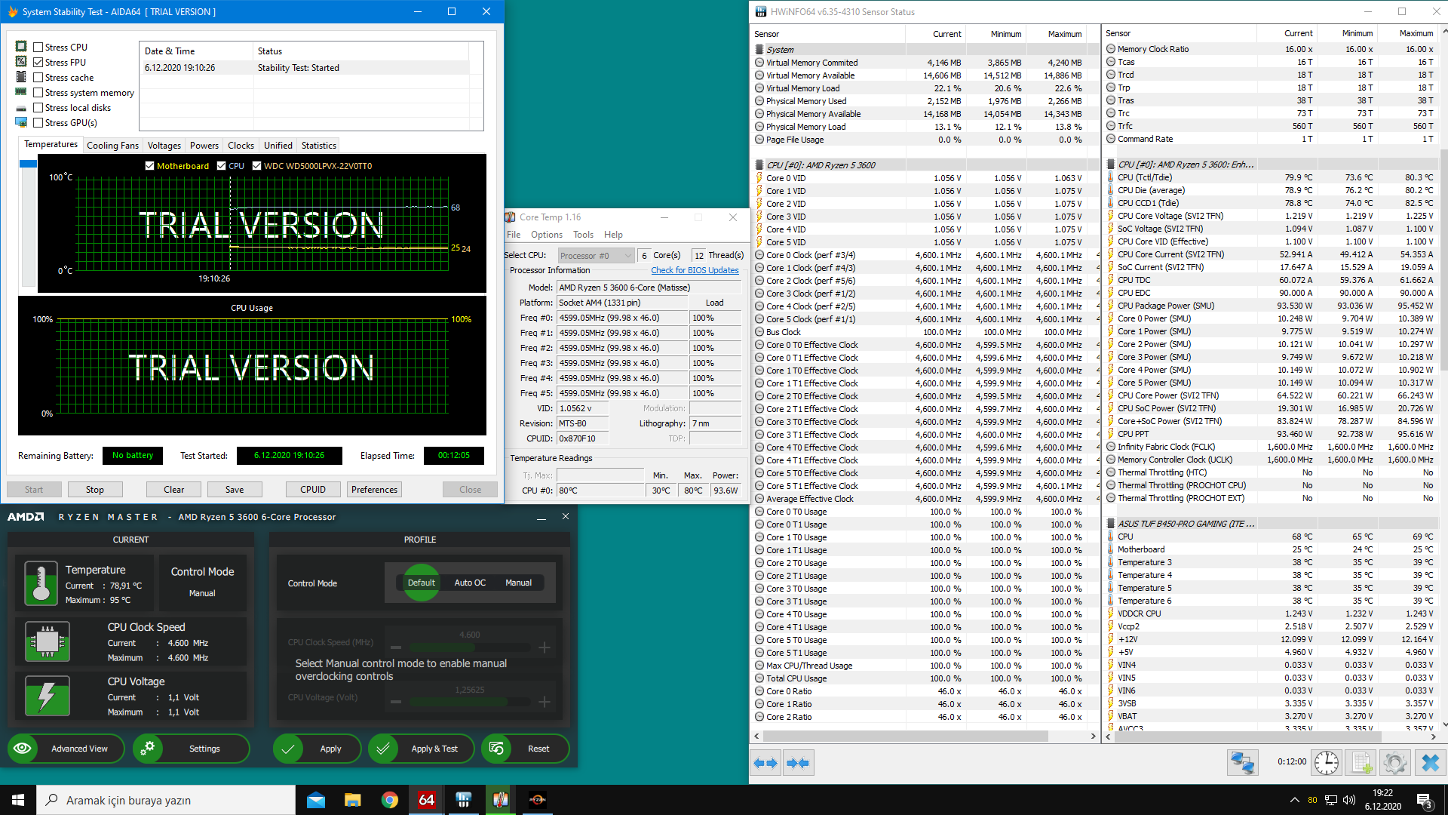Select Auto OC control mode
Image resolution: width=1448 pixels, height=815 pixels.
(x=470, y=583)
